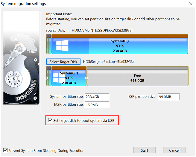Click the MSR partition size field
Viewport: 196px width, 157px height.
[97, 105]
